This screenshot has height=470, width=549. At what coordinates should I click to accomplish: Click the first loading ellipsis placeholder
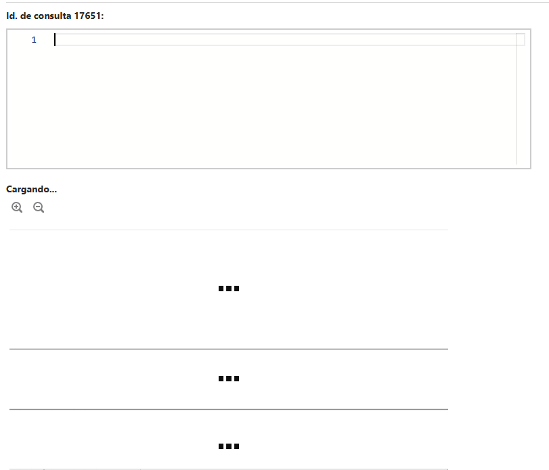(x=229, y=289)
